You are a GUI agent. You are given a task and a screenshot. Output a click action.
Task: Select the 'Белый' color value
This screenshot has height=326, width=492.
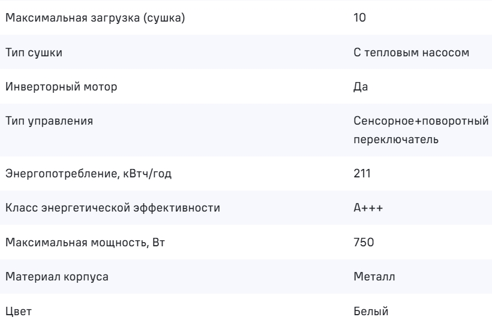pyautogui.click(x=372, y=312)
